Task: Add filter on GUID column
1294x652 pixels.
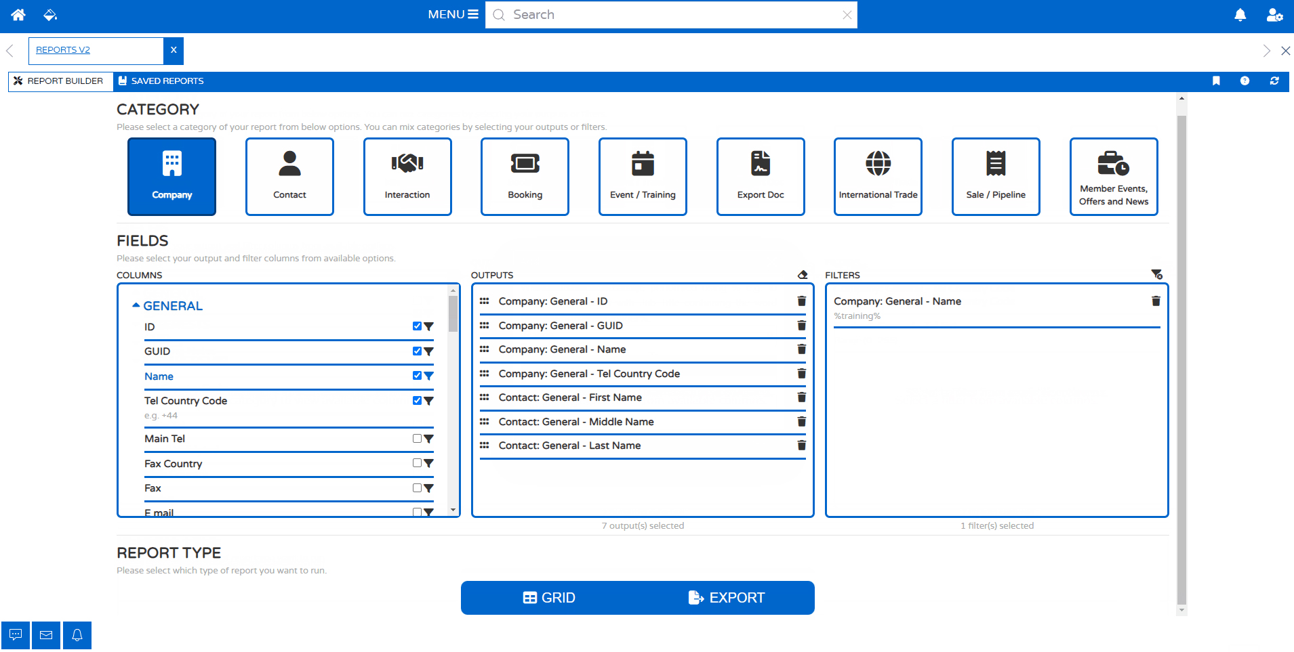Action: [x=428, y=351]
